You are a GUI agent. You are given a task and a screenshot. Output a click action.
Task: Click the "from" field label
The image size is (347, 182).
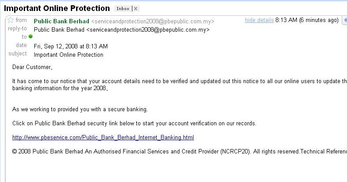21,20
